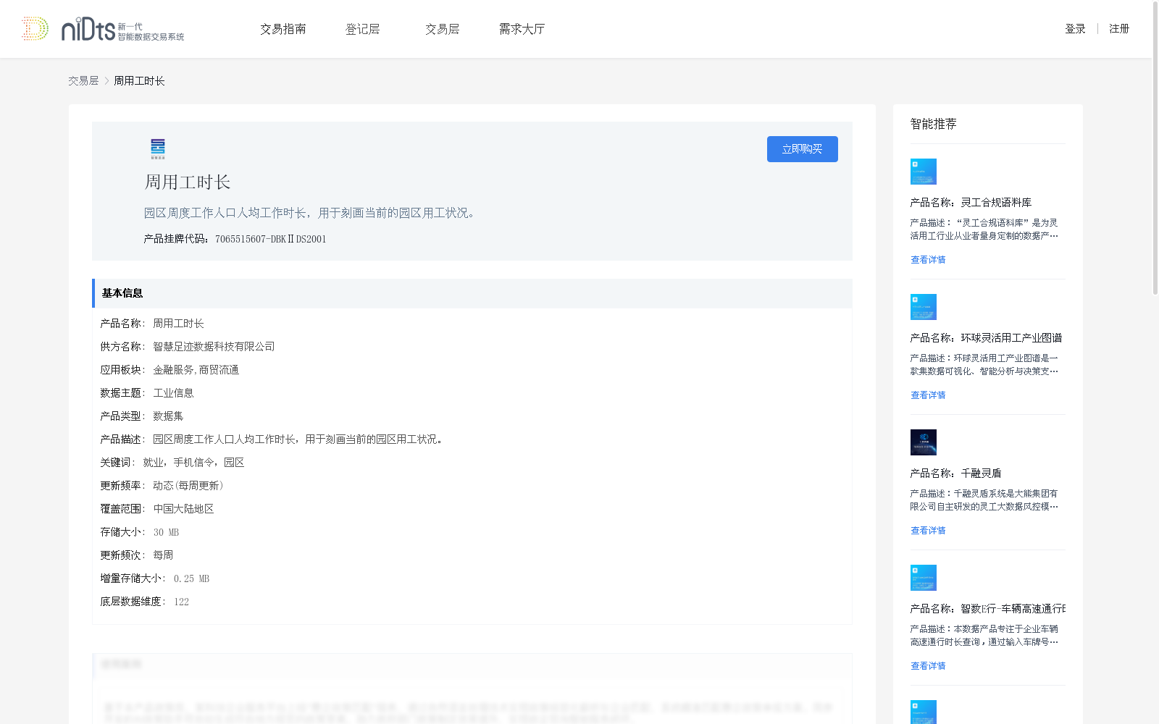1159x724 pixels.
Task: Select product code 7065515607-DBKⅡDS2001
Action: coord(270,239)
